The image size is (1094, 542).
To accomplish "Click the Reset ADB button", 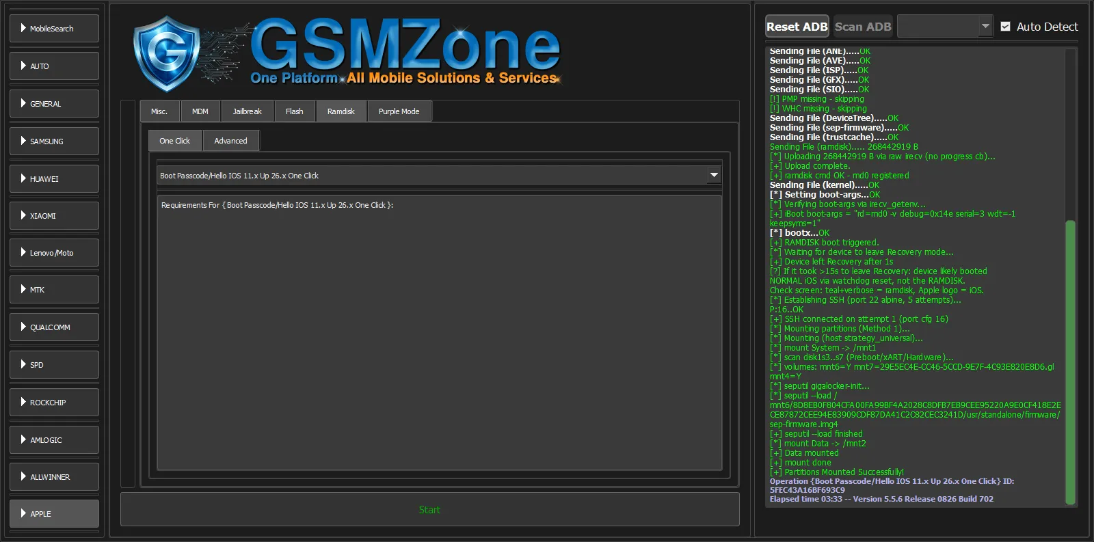I will (x=797, y=27).
